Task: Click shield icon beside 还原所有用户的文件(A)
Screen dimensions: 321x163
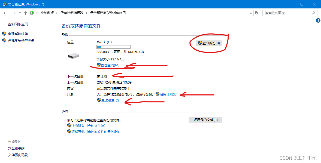Action: tap(69, 125)
